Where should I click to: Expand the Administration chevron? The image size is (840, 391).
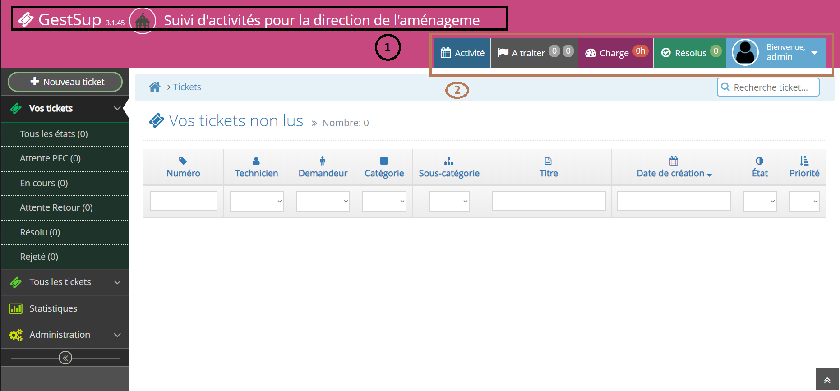(x=117, y=335)
